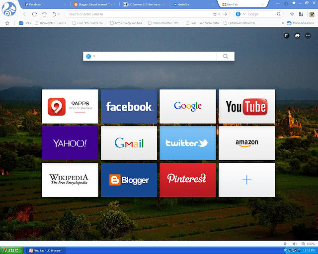Viewport: 318px width, 254px height.
Task: Open the YouTube speed dial tile
Action: coord(247,107)
